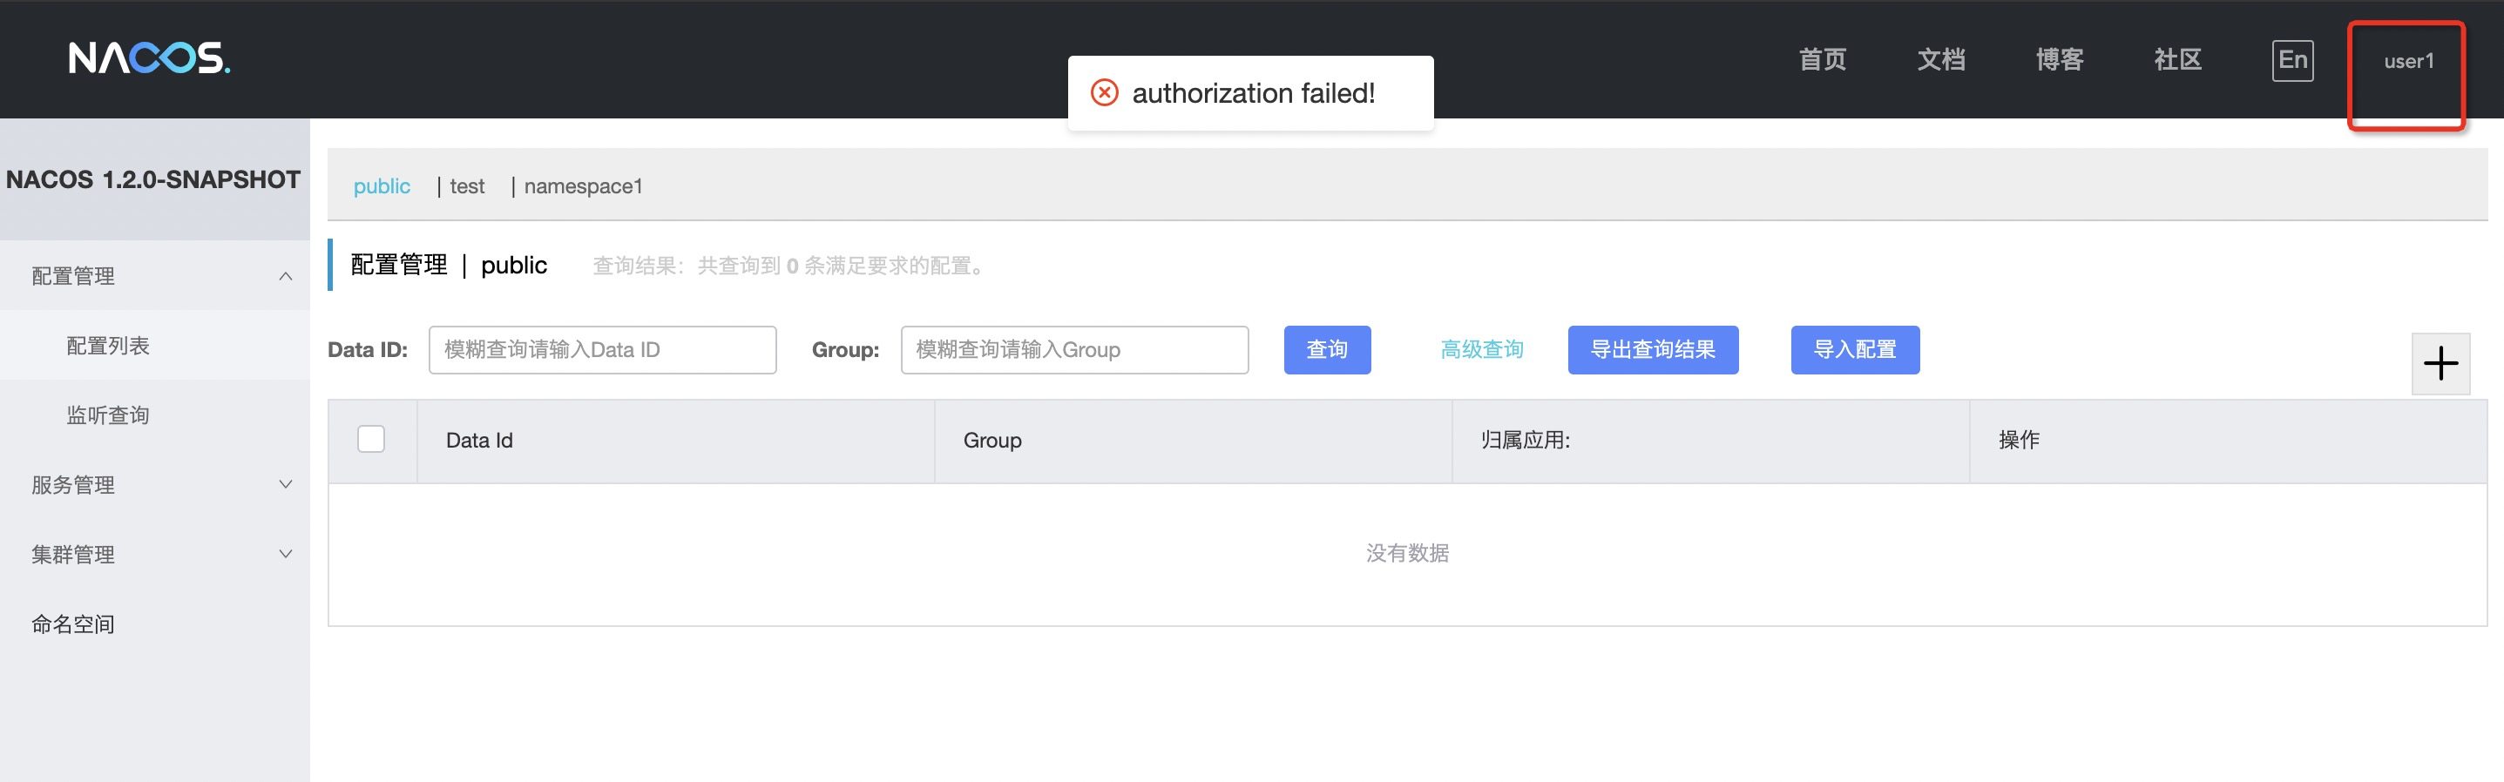
Task: Focus the Data ID search input
Action: click(602, 350)
